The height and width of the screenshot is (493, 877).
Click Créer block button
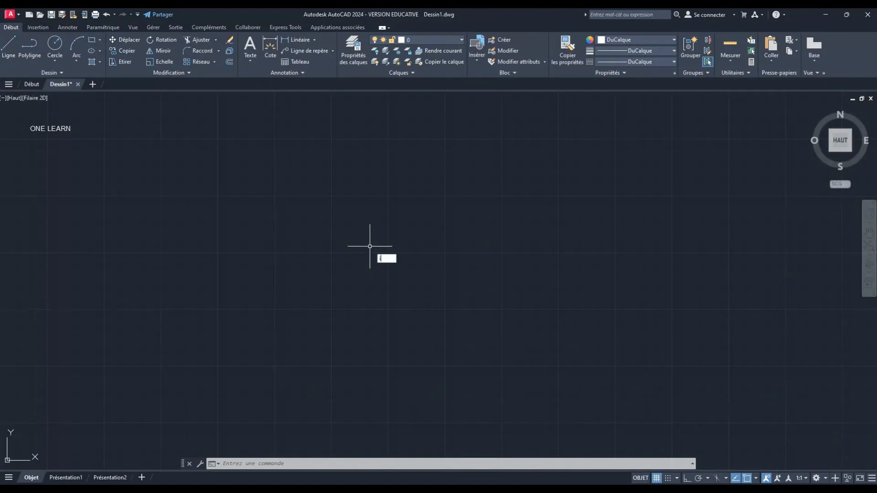(499, 40)
